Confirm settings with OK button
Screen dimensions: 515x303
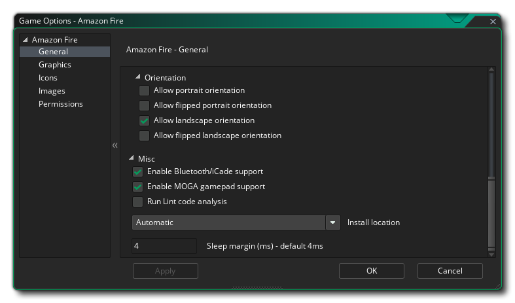tap(372, 271)
